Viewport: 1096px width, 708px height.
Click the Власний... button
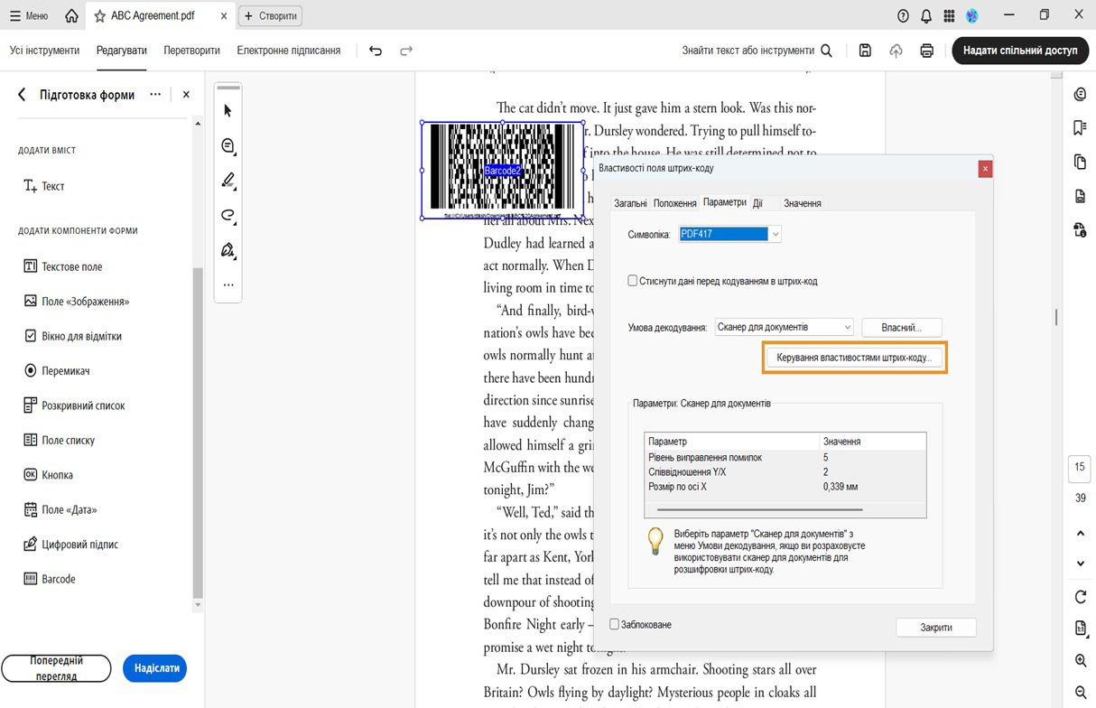(902, 327)
